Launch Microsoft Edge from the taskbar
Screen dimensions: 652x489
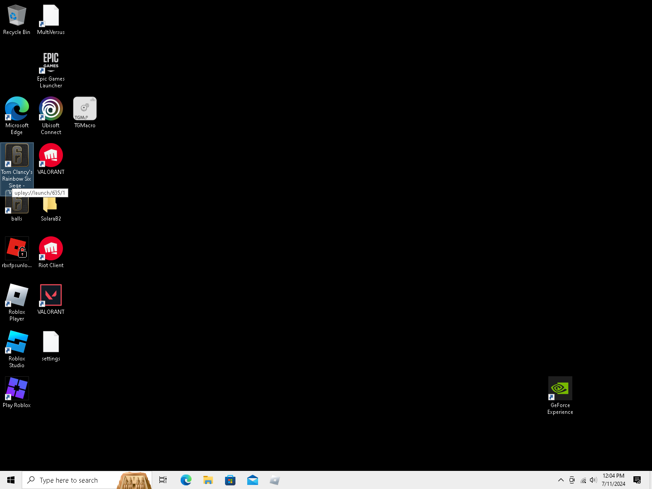point(186,480)
